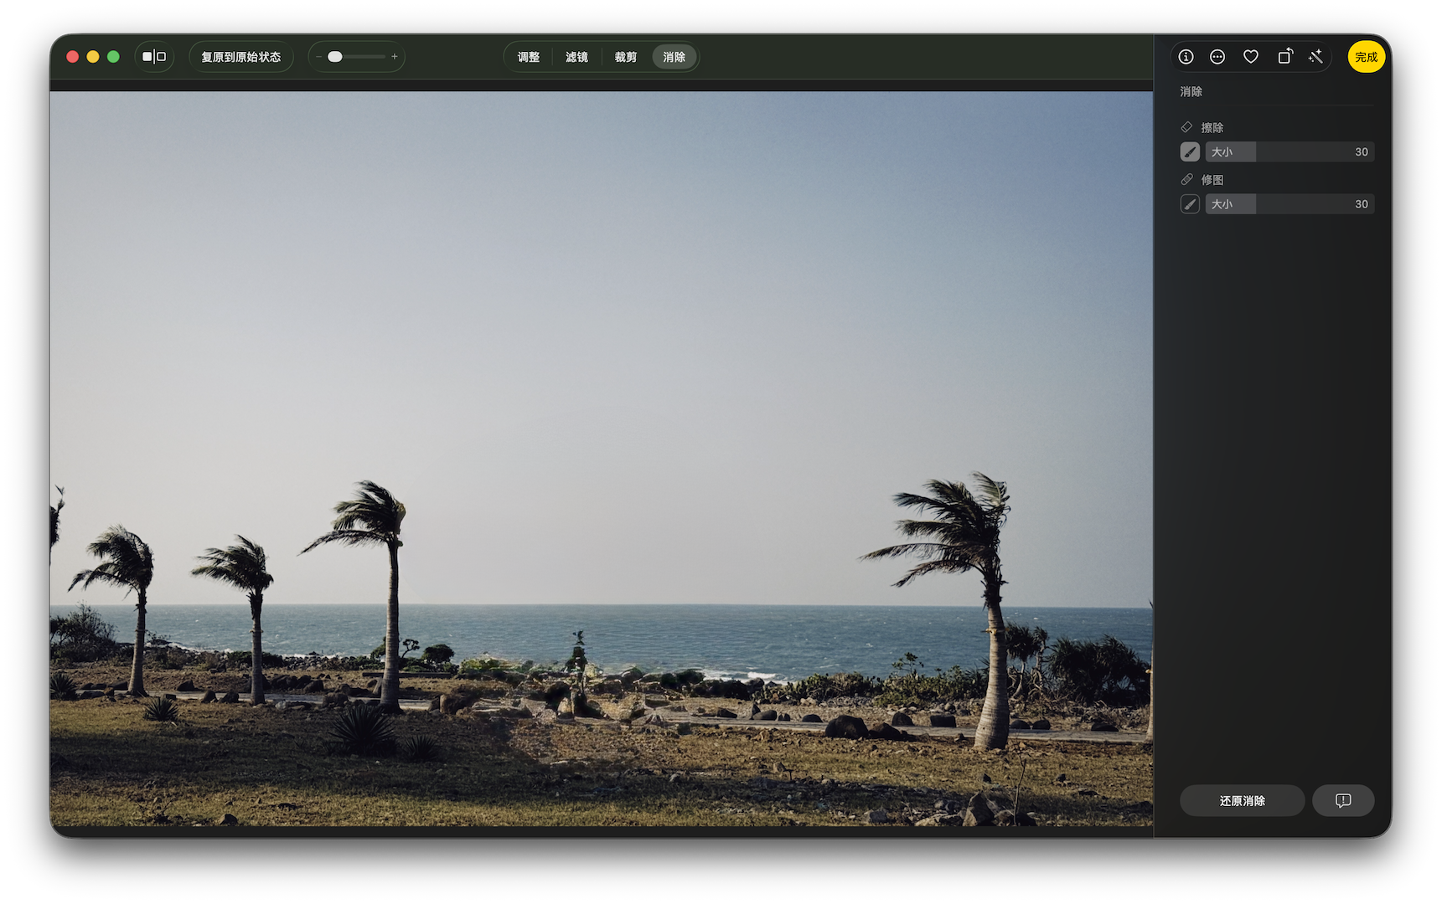This screenshot has height=904, width=1442.
Task: Click the 擦除 size slider
Action: pos(1290,152)
